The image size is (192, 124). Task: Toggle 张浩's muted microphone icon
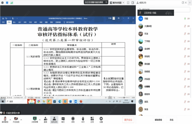185,109
